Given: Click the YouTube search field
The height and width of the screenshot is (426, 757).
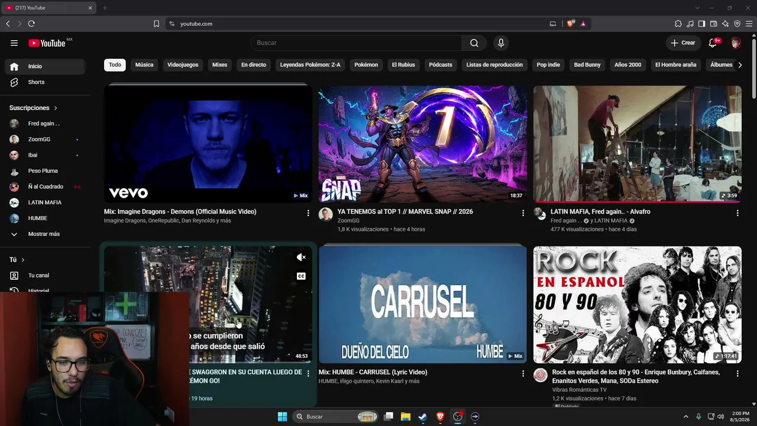Looking at the screenshot, I should click(356, 43).
